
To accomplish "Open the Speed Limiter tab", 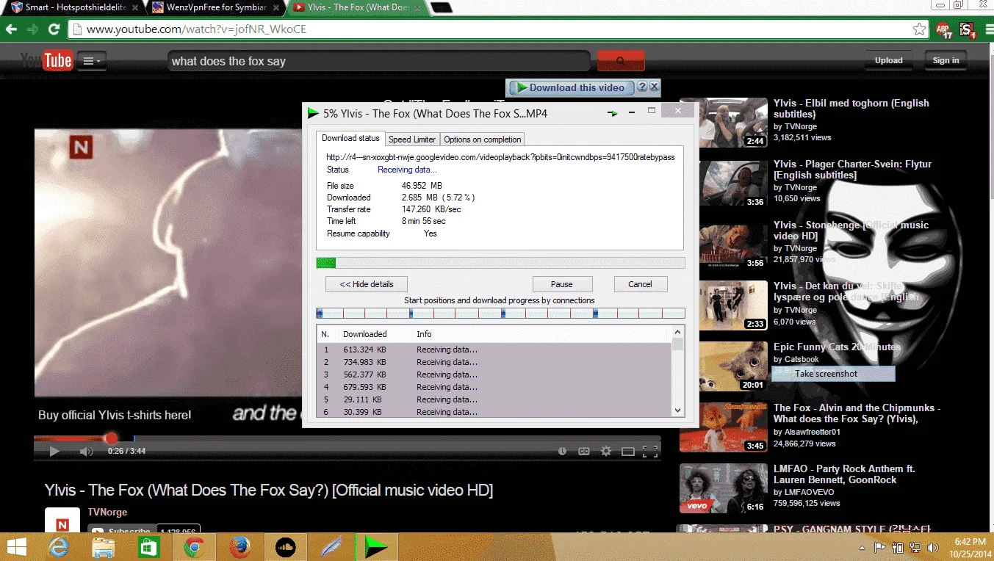I will click(x=412, y=140).
